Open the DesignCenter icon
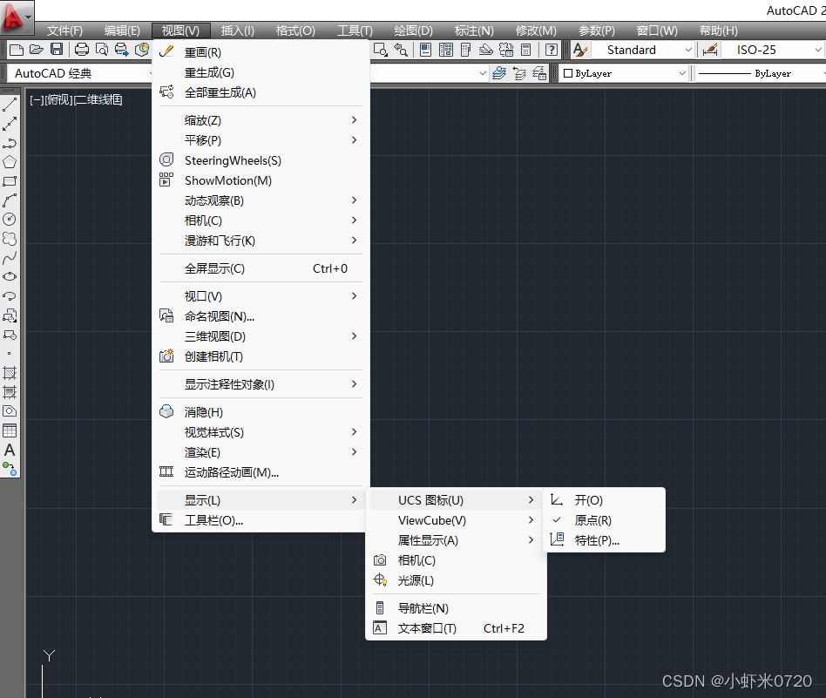The width and height of the screenshot is (826, 698). pyautogui.click(x=445, y=50)
